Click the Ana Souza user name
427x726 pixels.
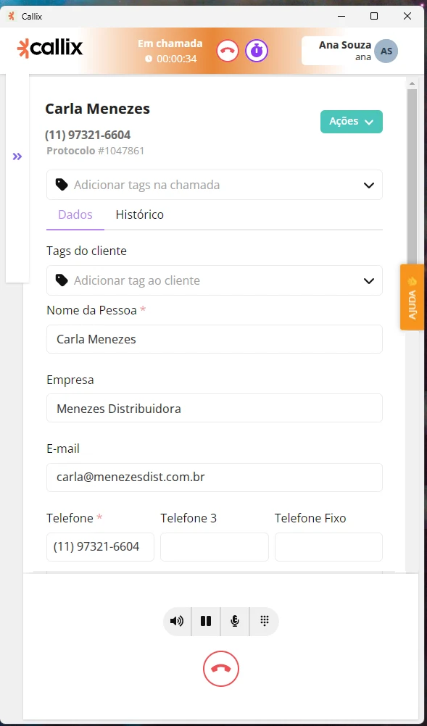(345, 45)
